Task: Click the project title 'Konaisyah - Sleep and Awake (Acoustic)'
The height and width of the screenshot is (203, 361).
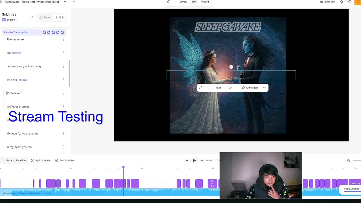Action: [32, 2]
